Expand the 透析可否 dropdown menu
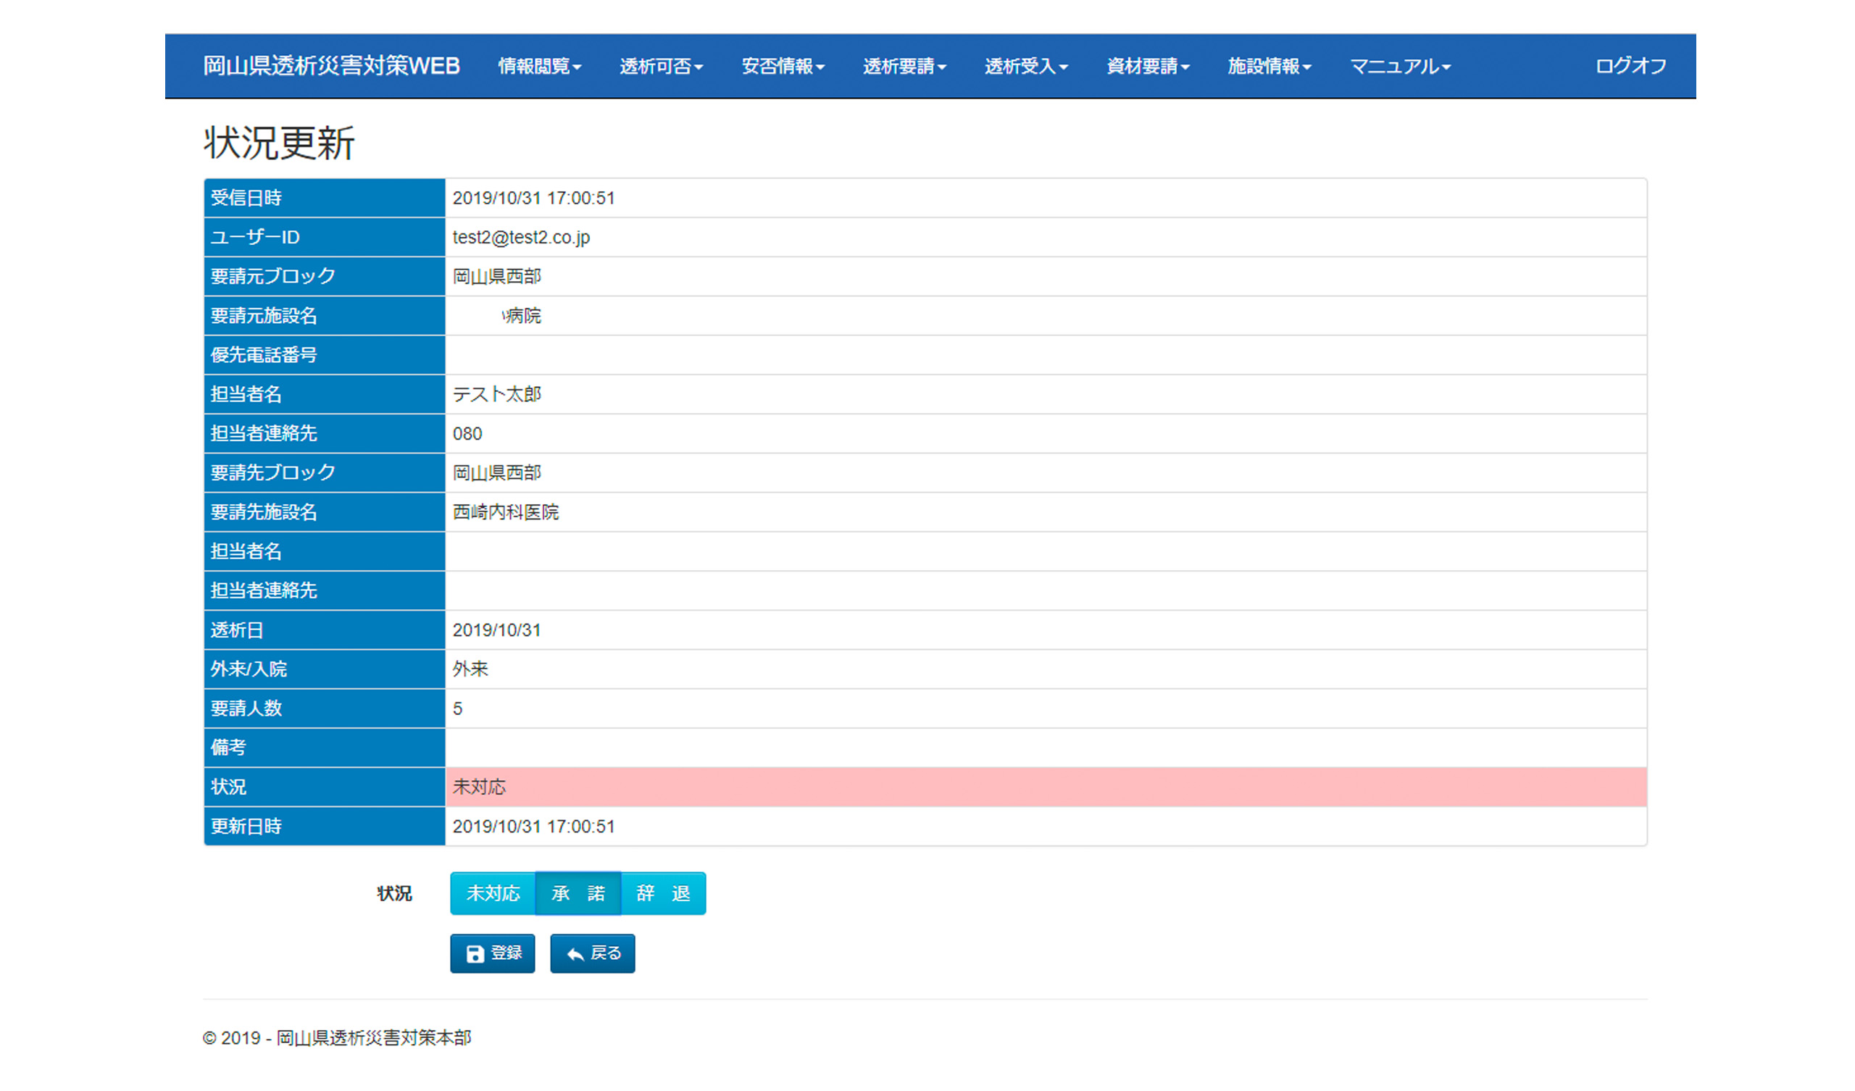 660,66
